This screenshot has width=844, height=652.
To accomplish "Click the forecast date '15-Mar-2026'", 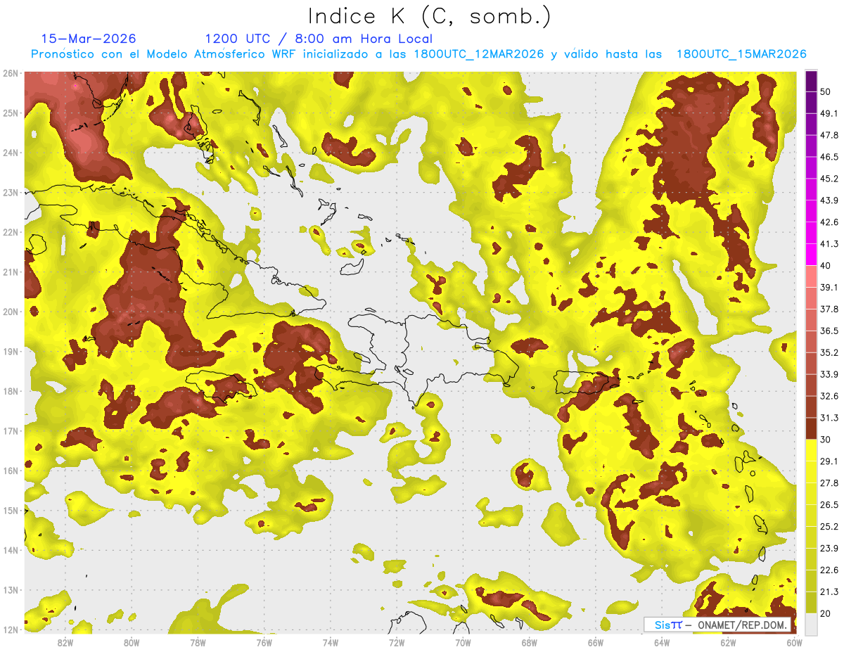I will pyautogui.click(x=89, y=39).
